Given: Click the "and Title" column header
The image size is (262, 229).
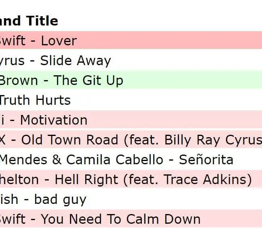Looking at the screenshot, I should click(29, 21).
